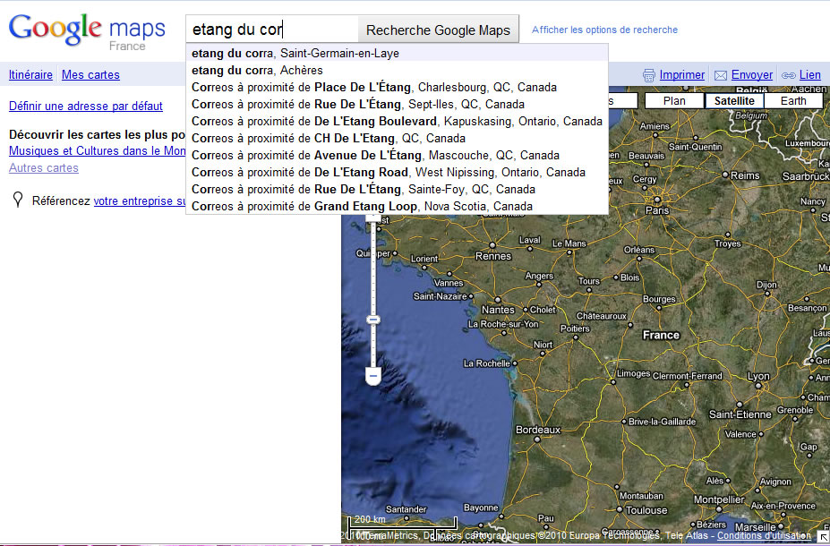
Task: Click the map overview expand arrow in corner
Action: coord(824,538)
